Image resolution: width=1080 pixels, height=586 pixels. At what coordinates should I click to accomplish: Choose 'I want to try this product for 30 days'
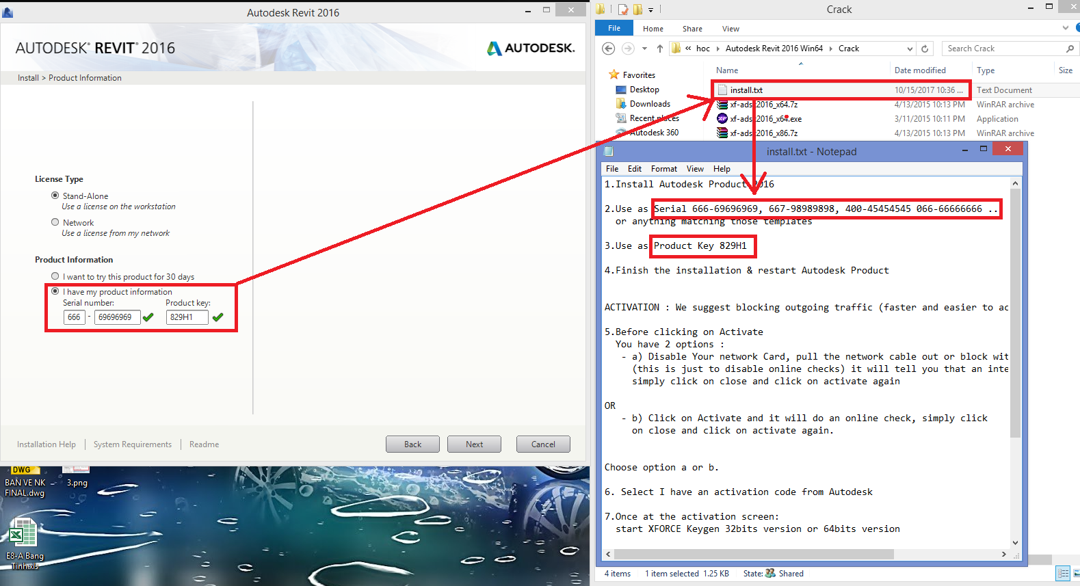pyautogui.click(x=55, y=276)
